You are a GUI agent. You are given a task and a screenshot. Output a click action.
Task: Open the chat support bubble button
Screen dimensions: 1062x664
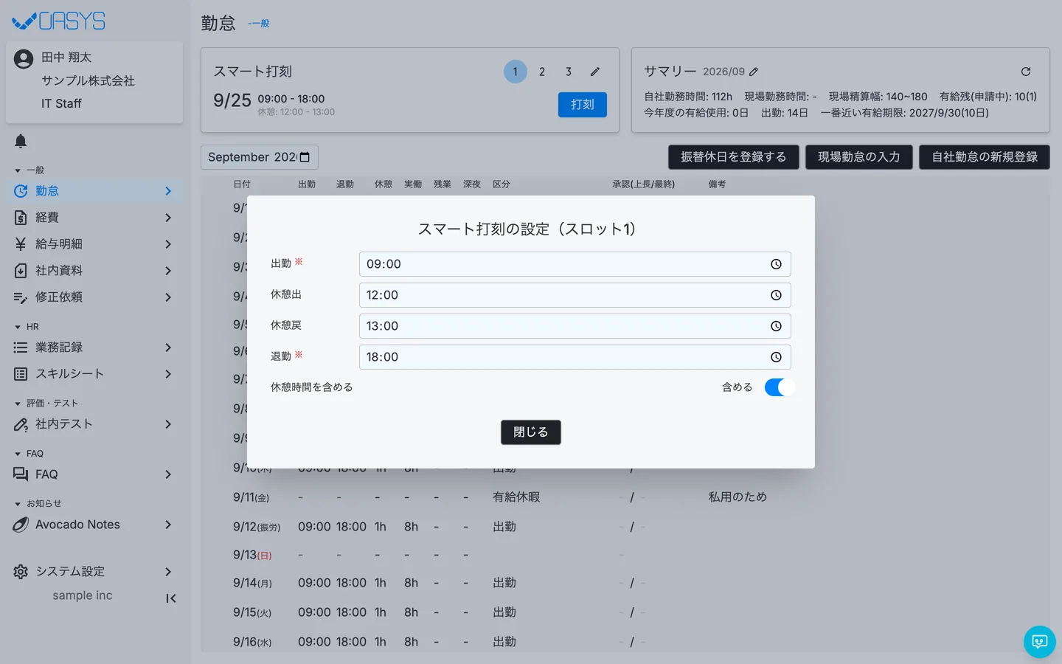pyautogui.click(x=1040, y=642)
